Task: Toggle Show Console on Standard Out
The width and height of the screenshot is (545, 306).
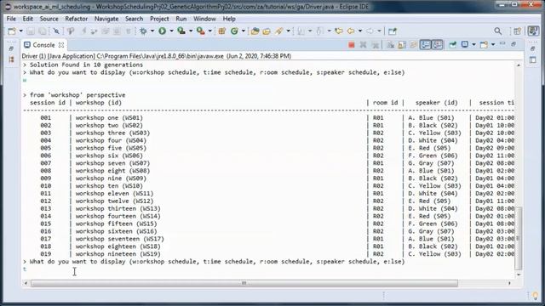Action: [x=425, y=45]
